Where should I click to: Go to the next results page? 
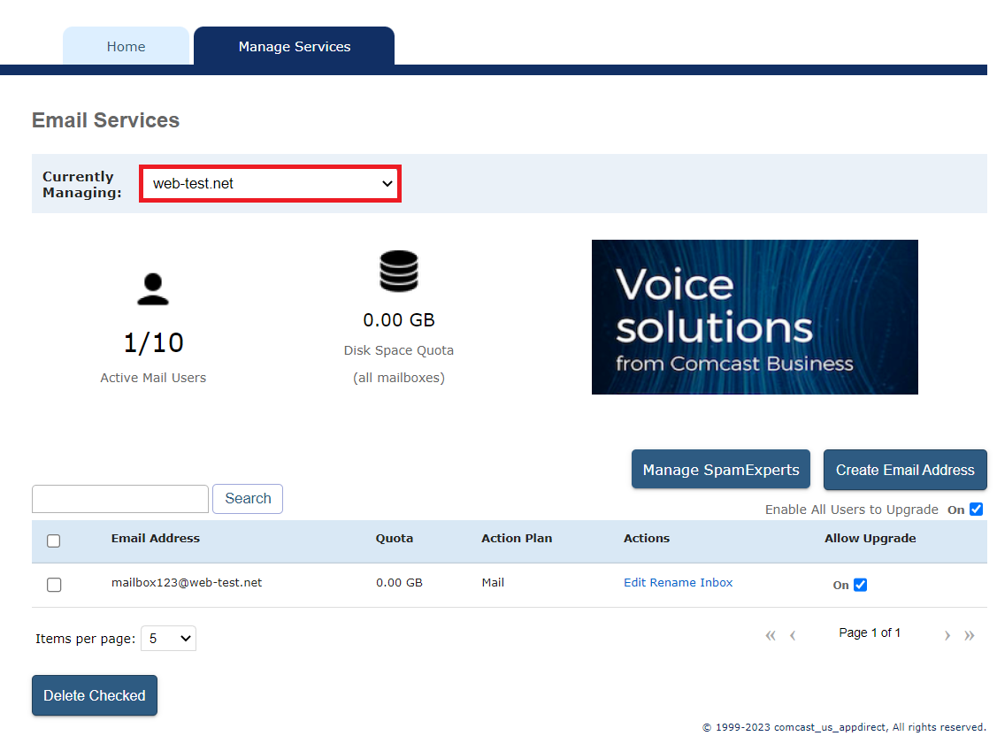tap(947, 634)
